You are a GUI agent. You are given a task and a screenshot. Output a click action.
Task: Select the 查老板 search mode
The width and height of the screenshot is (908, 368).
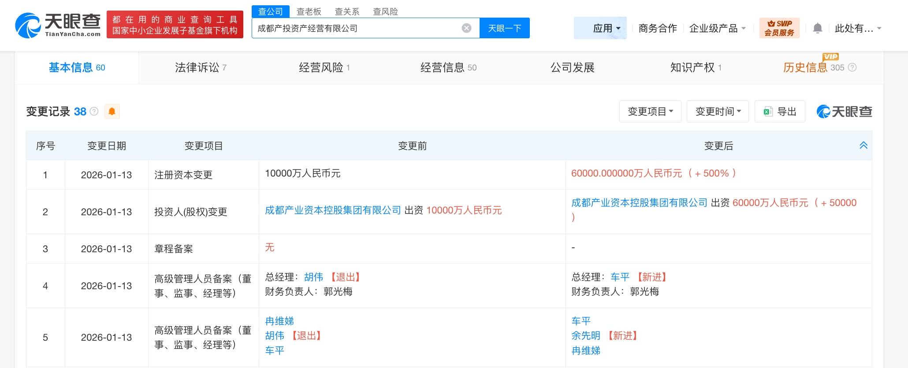pos(309,11)
